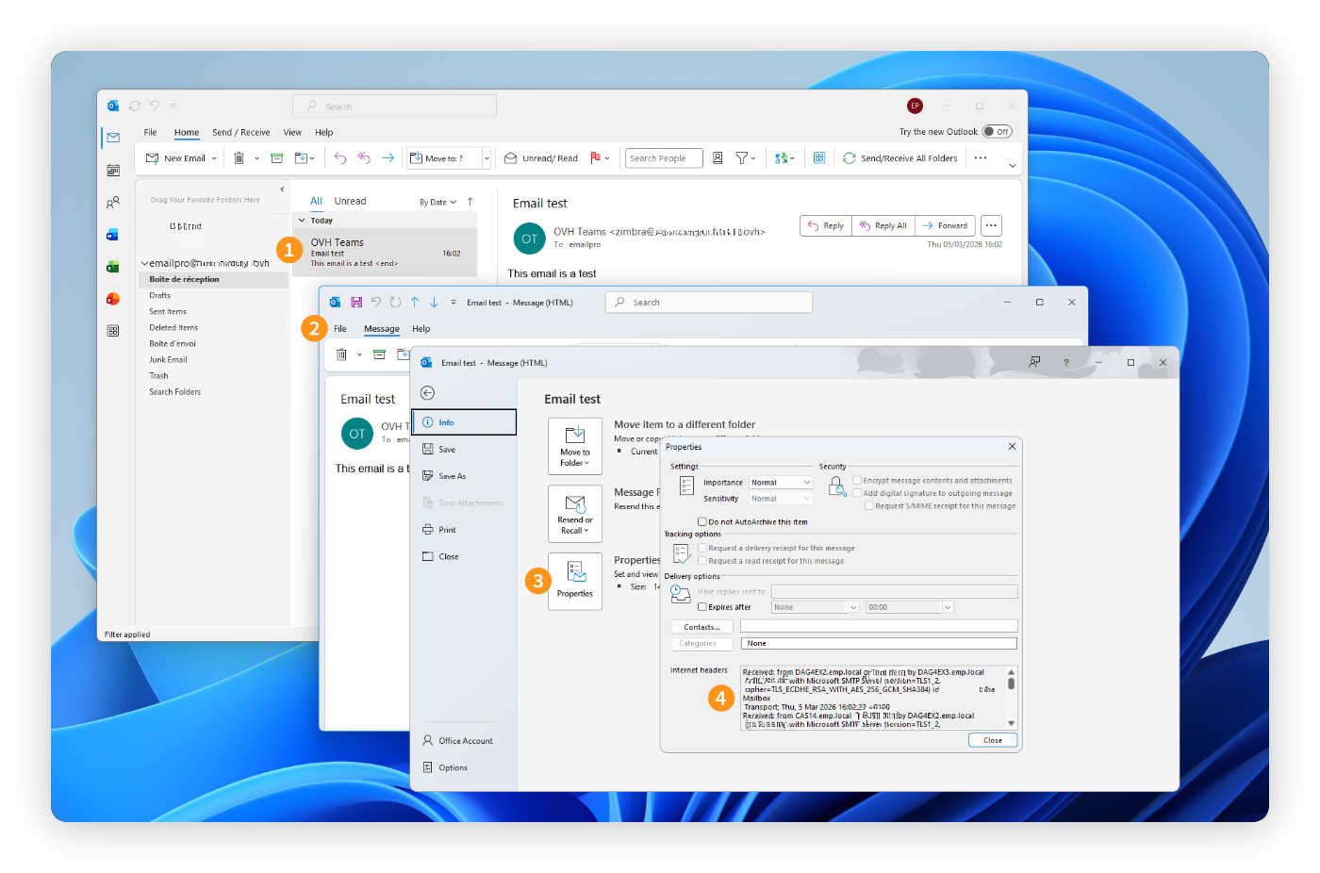Delete the email using the trash icon
The width and height of the screenshot is (1320, 873).
pos(240,157)
